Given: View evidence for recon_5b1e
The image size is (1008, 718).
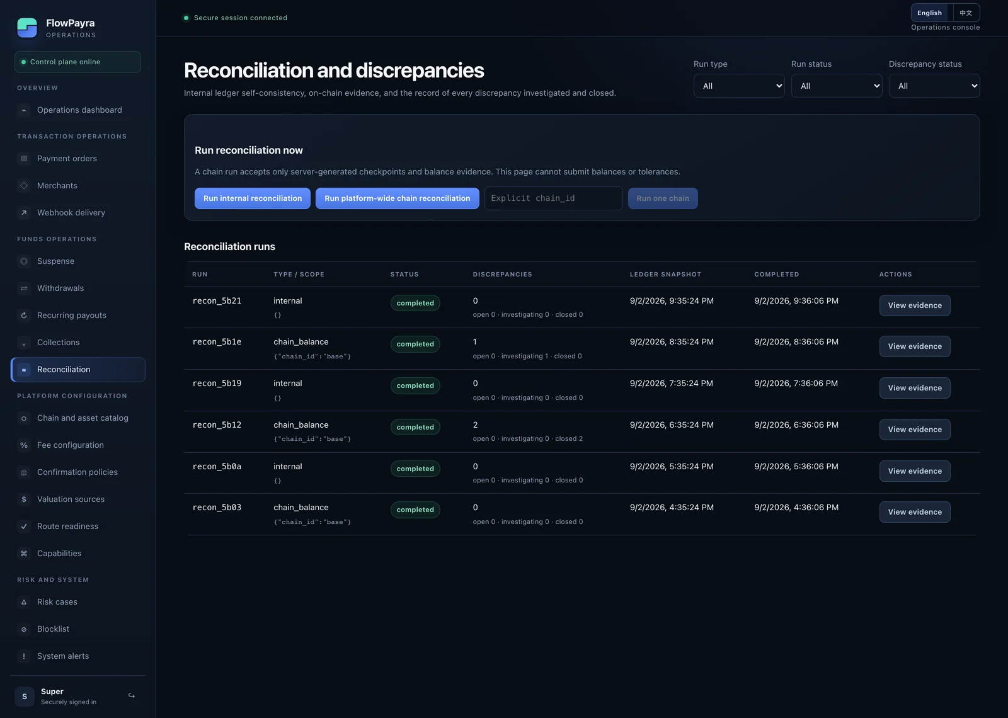Looking at the screenshot, I should point(915,346).
